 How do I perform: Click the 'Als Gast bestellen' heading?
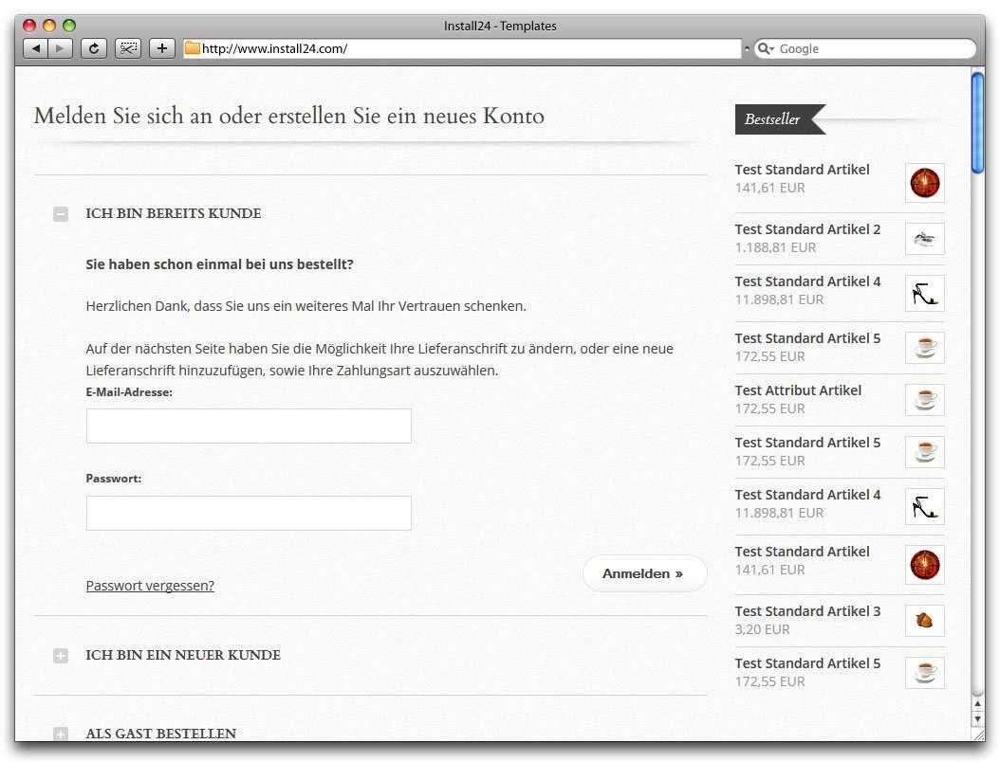[160, 734]
